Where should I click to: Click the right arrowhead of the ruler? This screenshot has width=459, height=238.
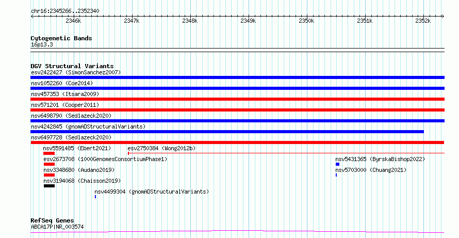[x=442, y=17]
